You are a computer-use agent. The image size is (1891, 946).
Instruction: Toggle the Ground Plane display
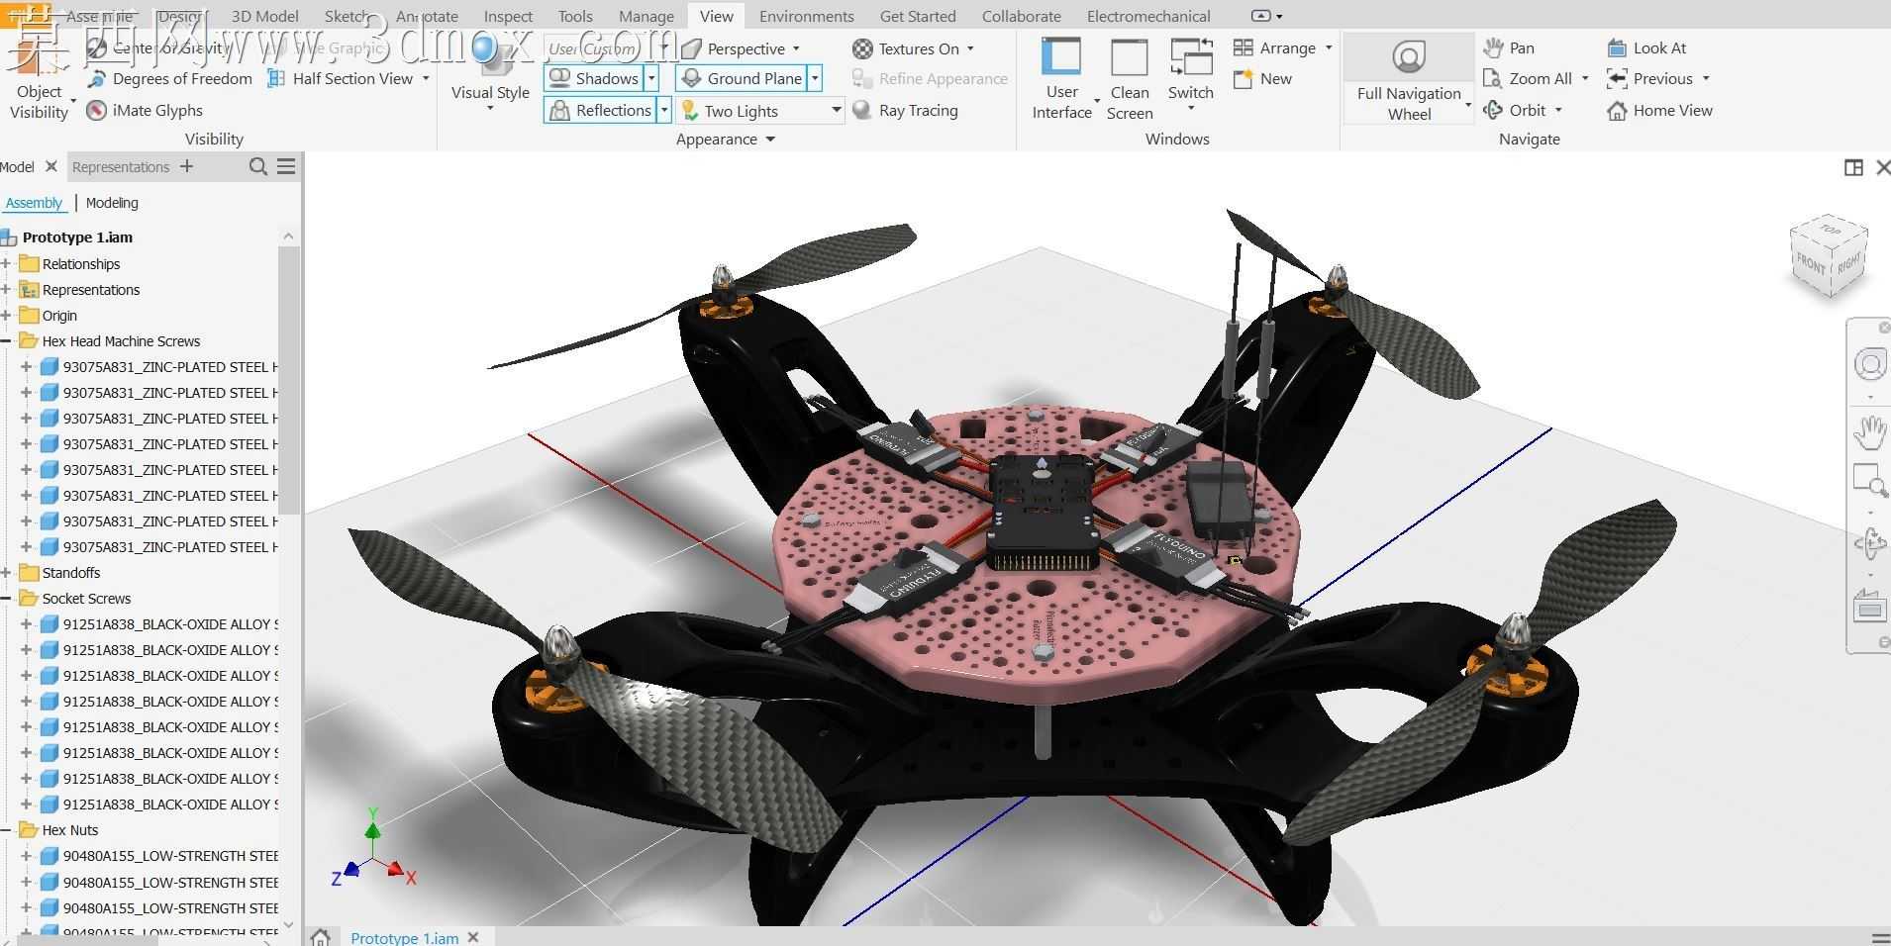coord(743,78)
